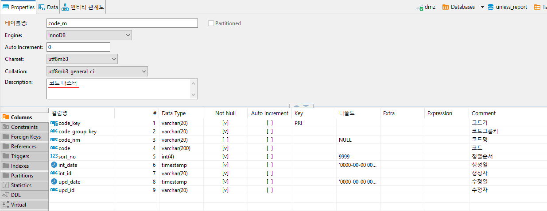Select the varchar(200) data type cell
Screen dimensions: 547x211
pyautogui.click(x=181, y=148)
